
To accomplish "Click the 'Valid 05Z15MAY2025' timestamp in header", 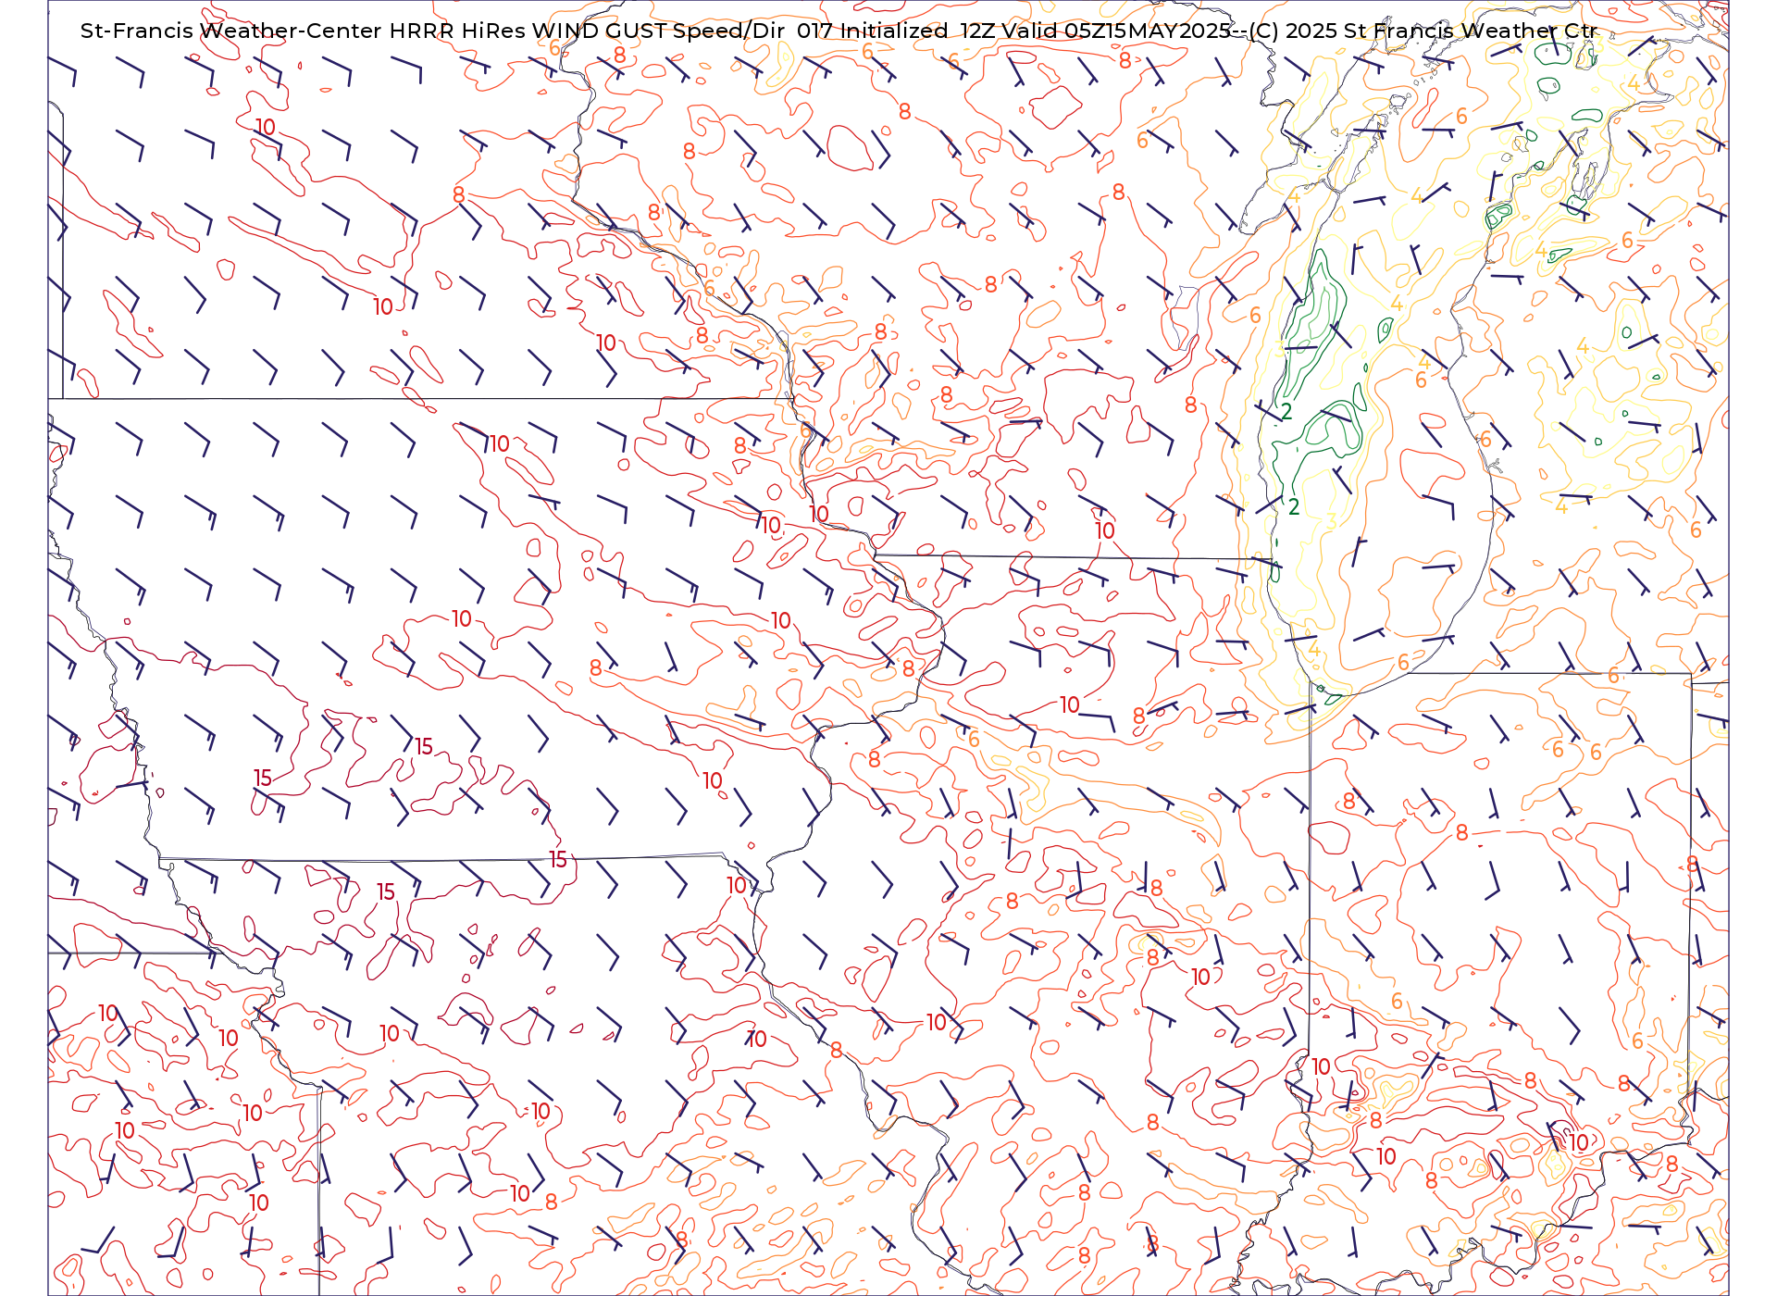I will 1116,31.
